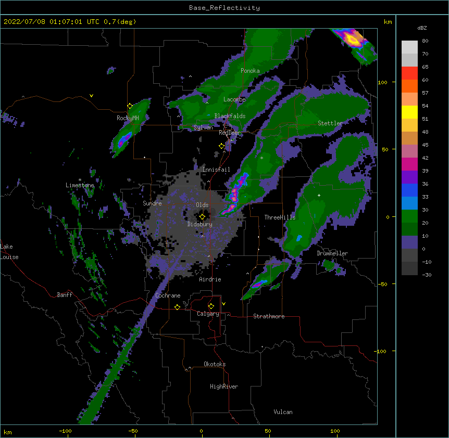Click the Lacombe city label
The width and height of the screenshot is (449, 438).
pyautogui.click(x=234, y=99)
